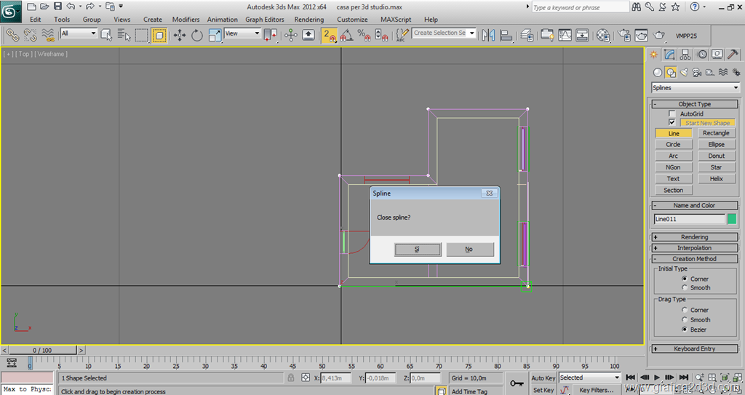Open the Modifiers menu

[x=186, y=20]
